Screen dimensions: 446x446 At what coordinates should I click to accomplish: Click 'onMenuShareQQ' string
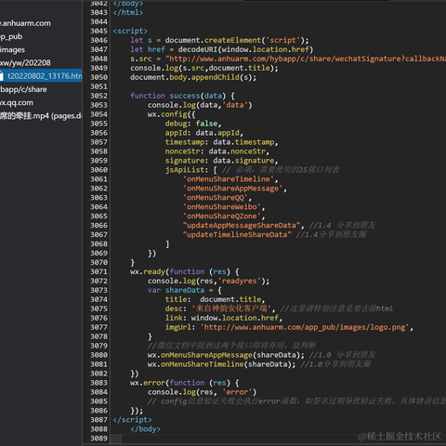tap(216, 198)
